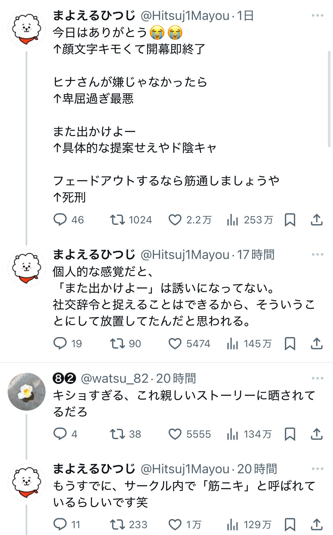Like the tweet with 5474 likes
This screenshot has height=535, width=333.
pos(175,343)
